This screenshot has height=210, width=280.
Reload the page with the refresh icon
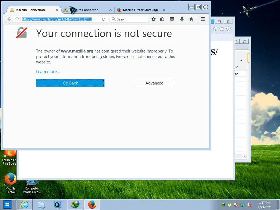click(x=103, y=19)
